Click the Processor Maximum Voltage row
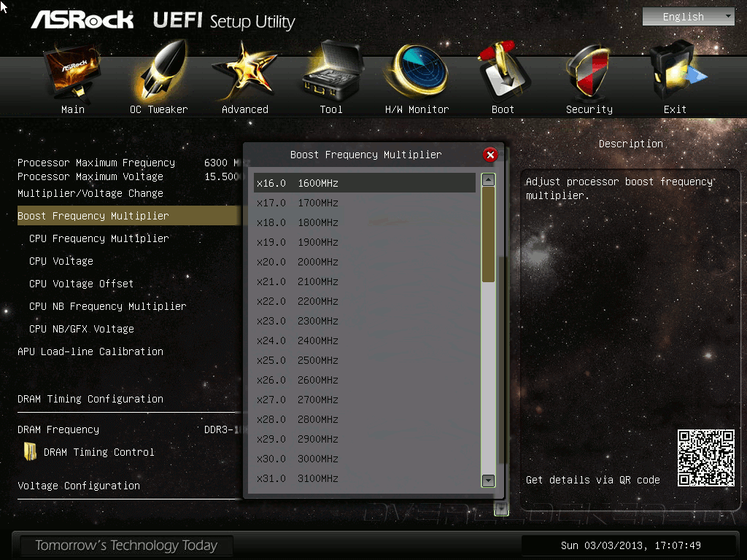 (127, 176)
